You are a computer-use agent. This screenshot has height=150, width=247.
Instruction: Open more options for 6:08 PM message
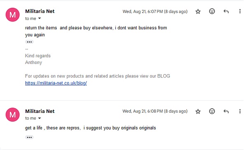point(240,111)
